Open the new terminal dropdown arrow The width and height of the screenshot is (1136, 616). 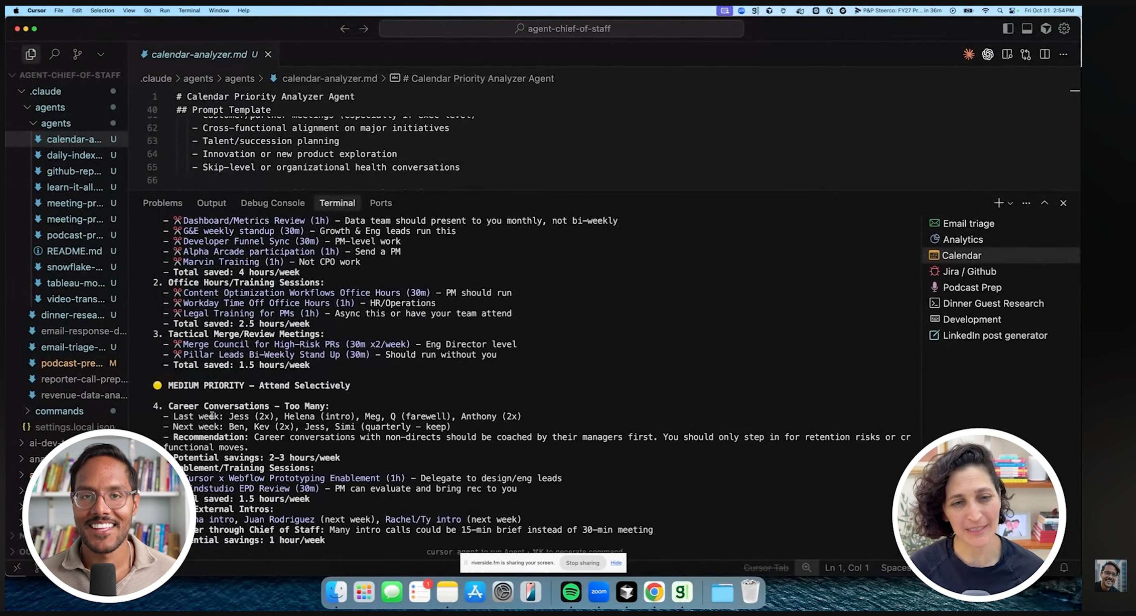click(x=1010, y=204)
